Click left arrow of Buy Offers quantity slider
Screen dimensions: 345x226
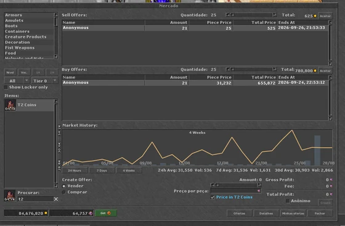coord(228,69)
